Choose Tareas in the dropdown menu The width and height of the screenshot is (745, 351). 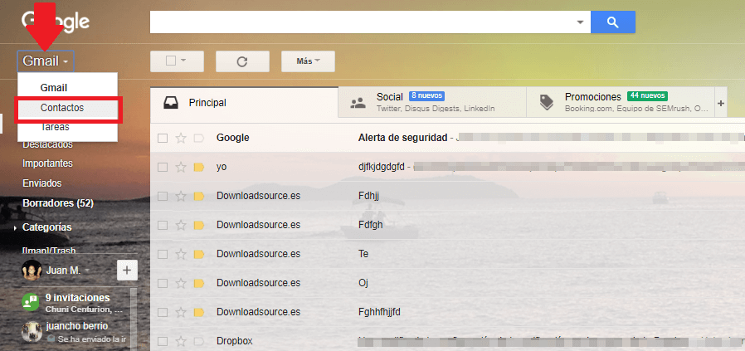click(55, 127)
